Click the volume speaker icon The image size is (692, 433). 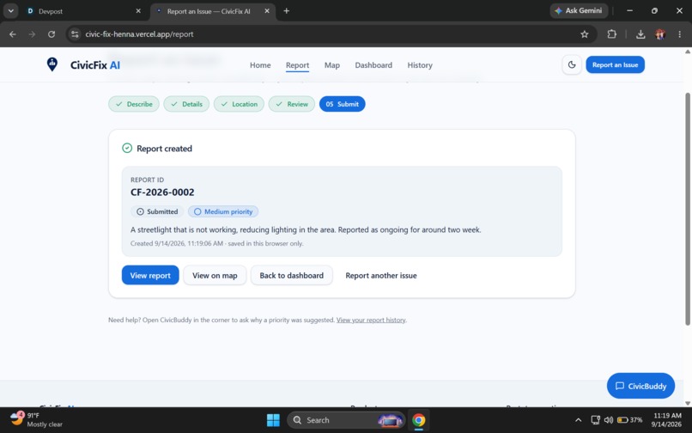click(609, 420)
